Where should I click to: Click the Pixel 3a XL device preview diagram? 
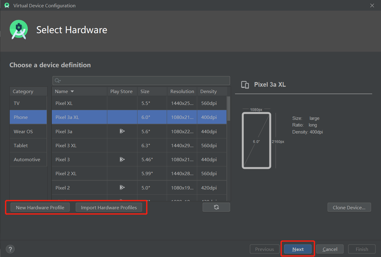click(256, 141)
